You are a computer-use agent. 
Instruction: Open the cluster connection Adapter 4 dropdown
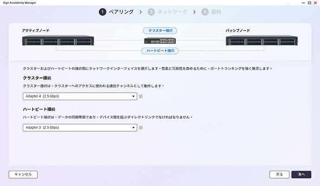[80, 97]
